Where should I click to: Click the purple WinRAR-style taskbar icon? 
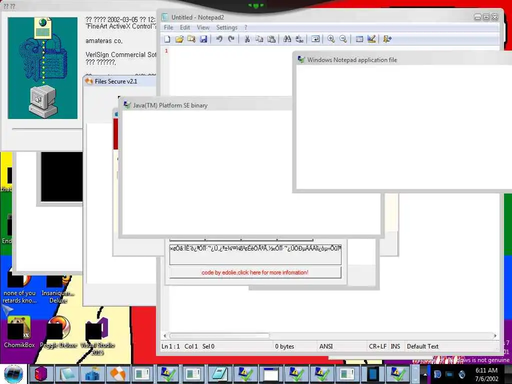(x=41, y=374)
